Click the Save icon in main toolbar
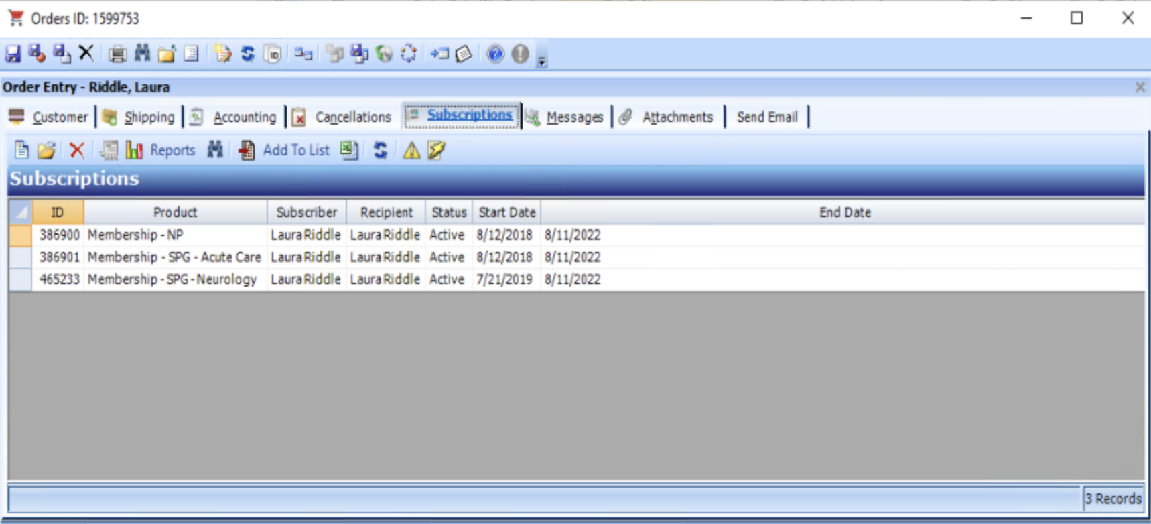The image size is (1151, 524). 13,54
